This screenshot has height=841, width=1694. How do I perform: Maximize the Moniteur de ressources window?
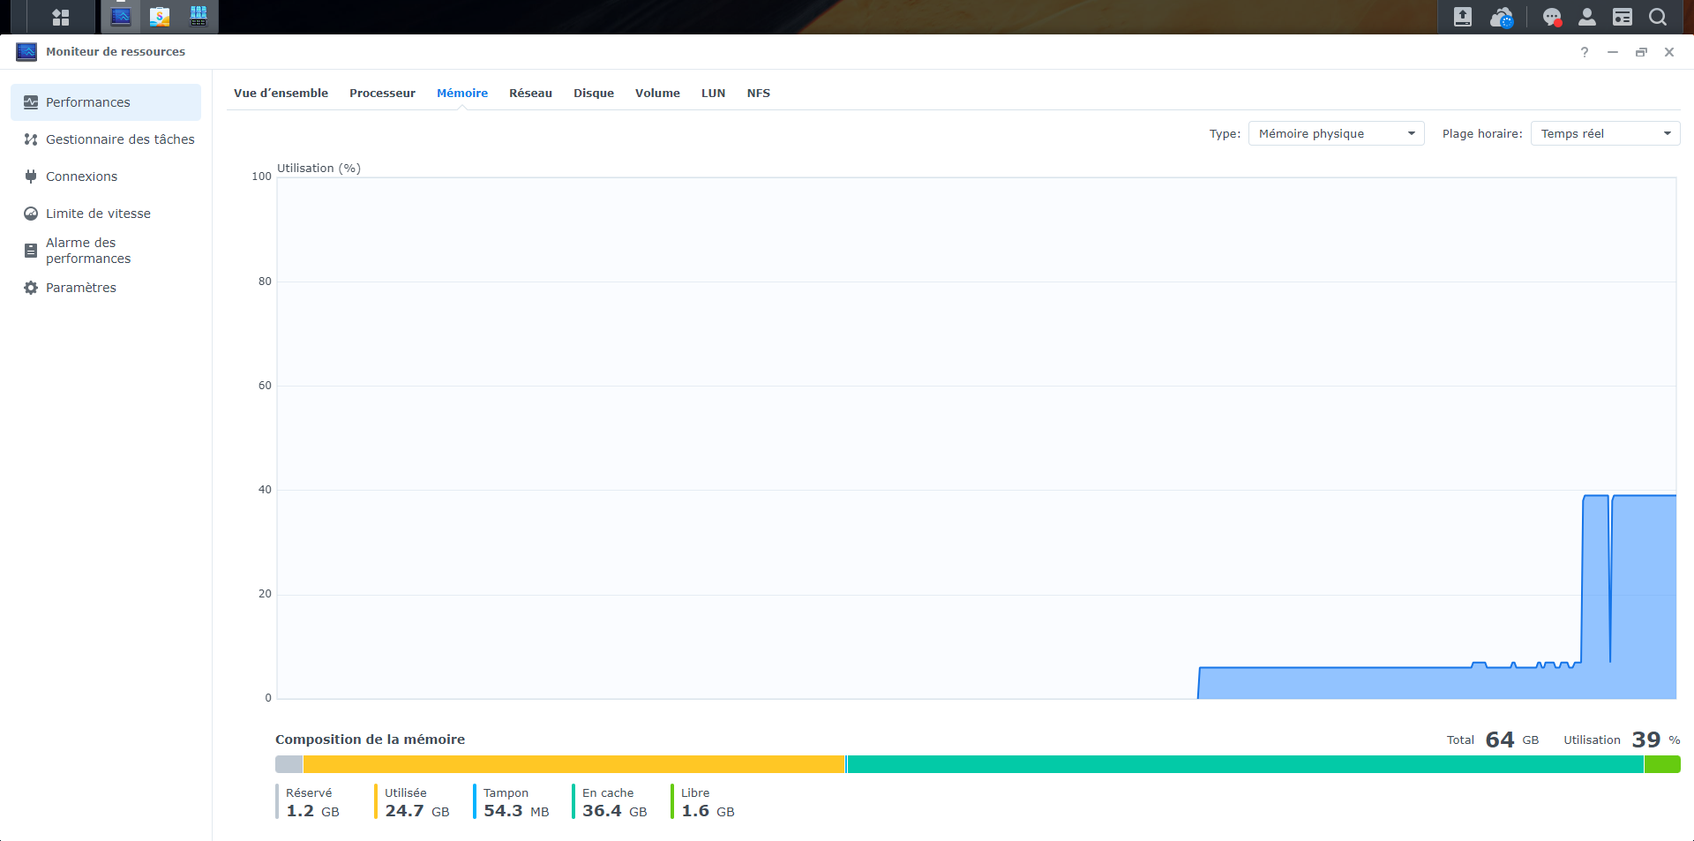(1641, 52)
